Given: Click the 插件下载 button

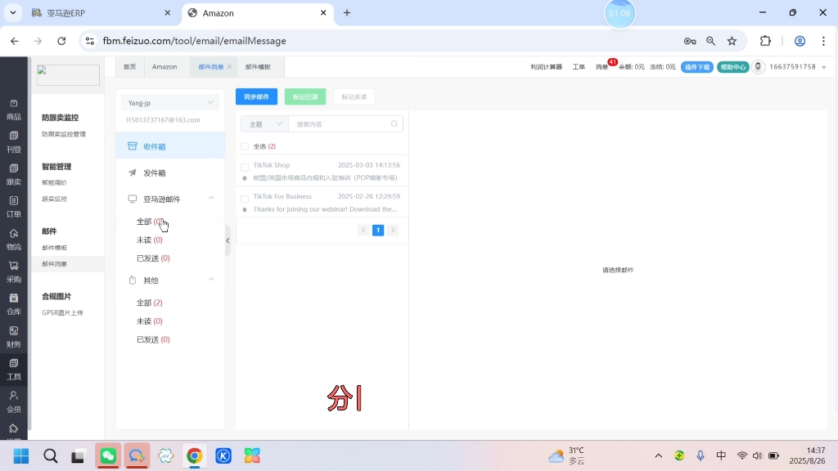Looking at the screenshot, I should tap(697, 67).
